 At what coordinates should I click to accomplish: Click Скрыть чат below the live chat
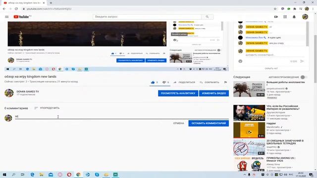[x=271, y=68]
